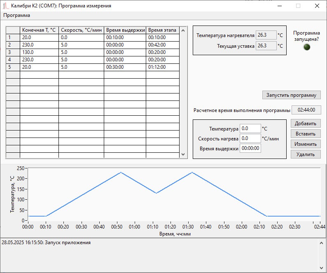The width and height of the screenshot is (327, 273).
Task: Click speed cell 0.0 in row 1
Action: (81, 37)
